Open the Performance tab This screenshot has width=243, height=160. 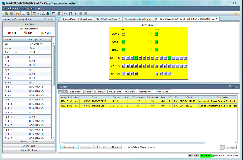163,92
